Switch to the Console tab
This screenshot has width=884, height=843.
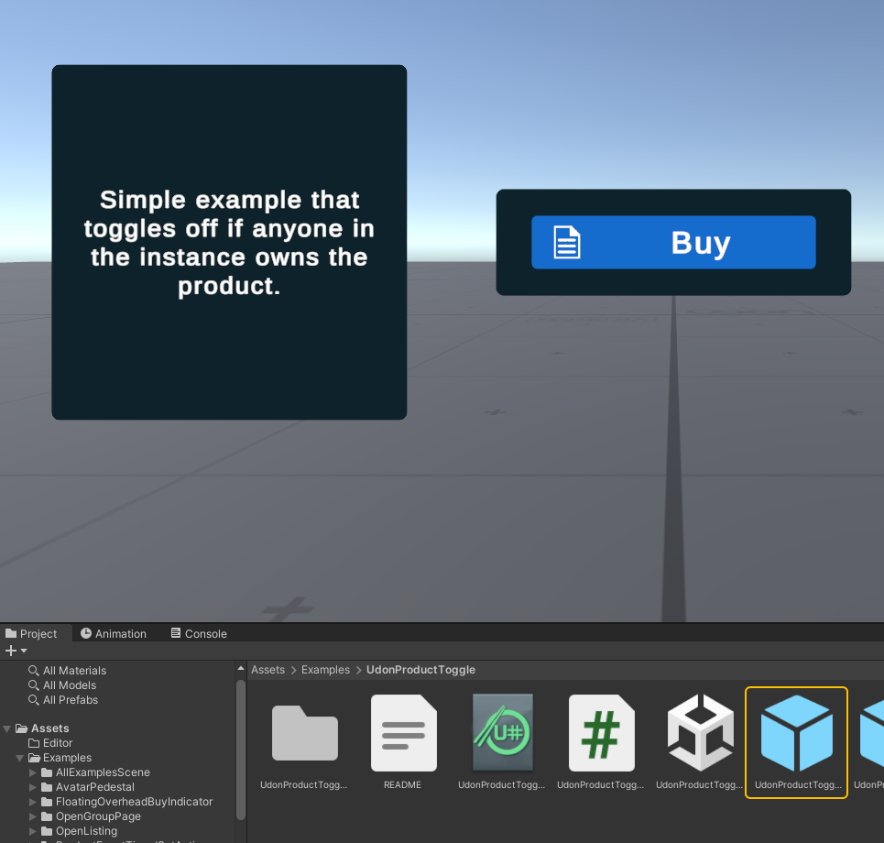[199, 633]
